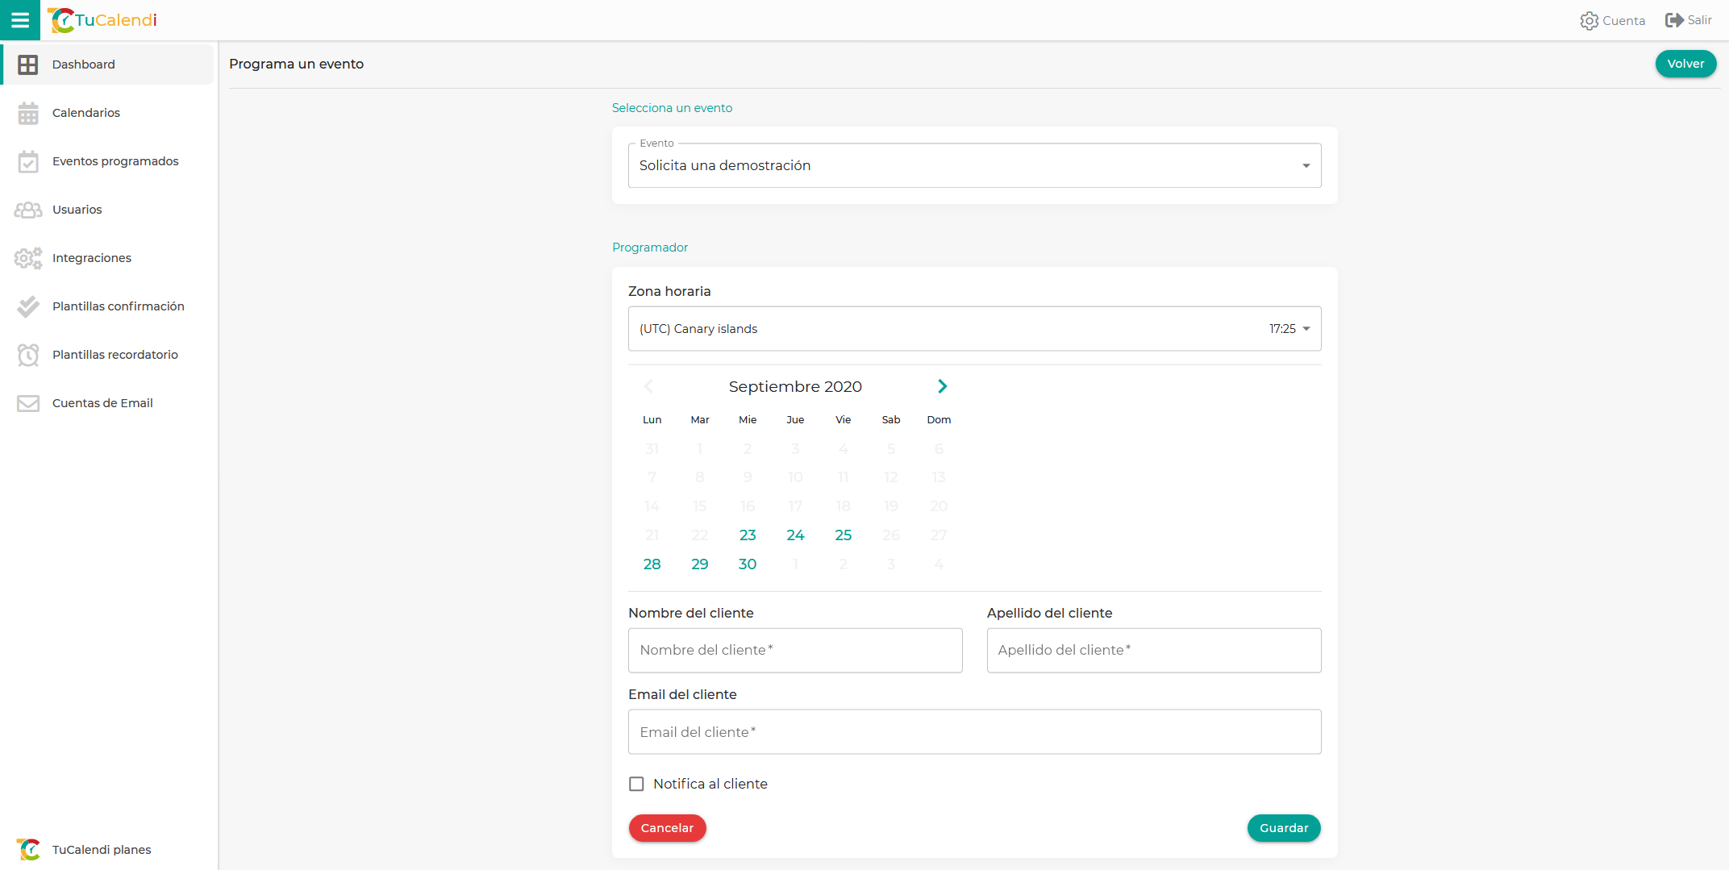The image size is (1729, 870).
Task: Select September 24 in the calendar
Action: (795, 535)
